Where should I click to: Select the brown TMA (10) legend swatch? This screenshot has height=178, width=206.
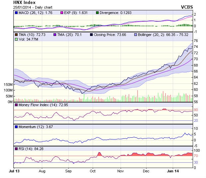tap(16, 34)
